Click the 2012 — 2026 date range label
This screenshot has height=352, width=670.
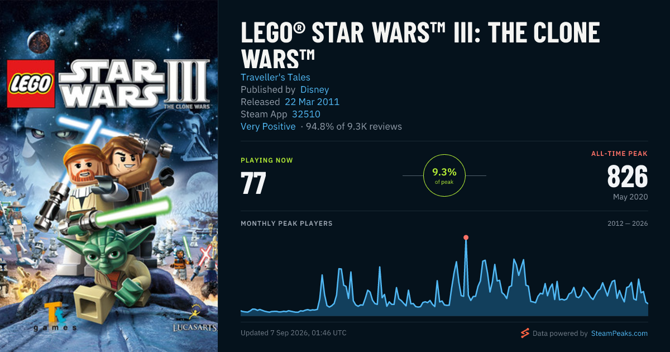click(x=628, y=223)
